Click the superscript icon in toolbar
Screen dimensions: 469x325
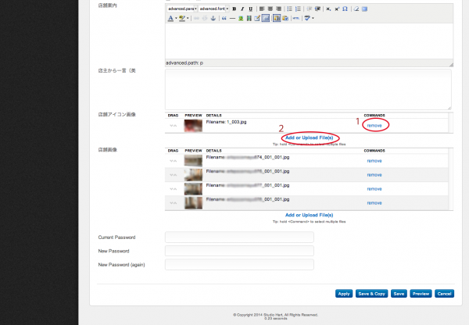click(336, 9)
